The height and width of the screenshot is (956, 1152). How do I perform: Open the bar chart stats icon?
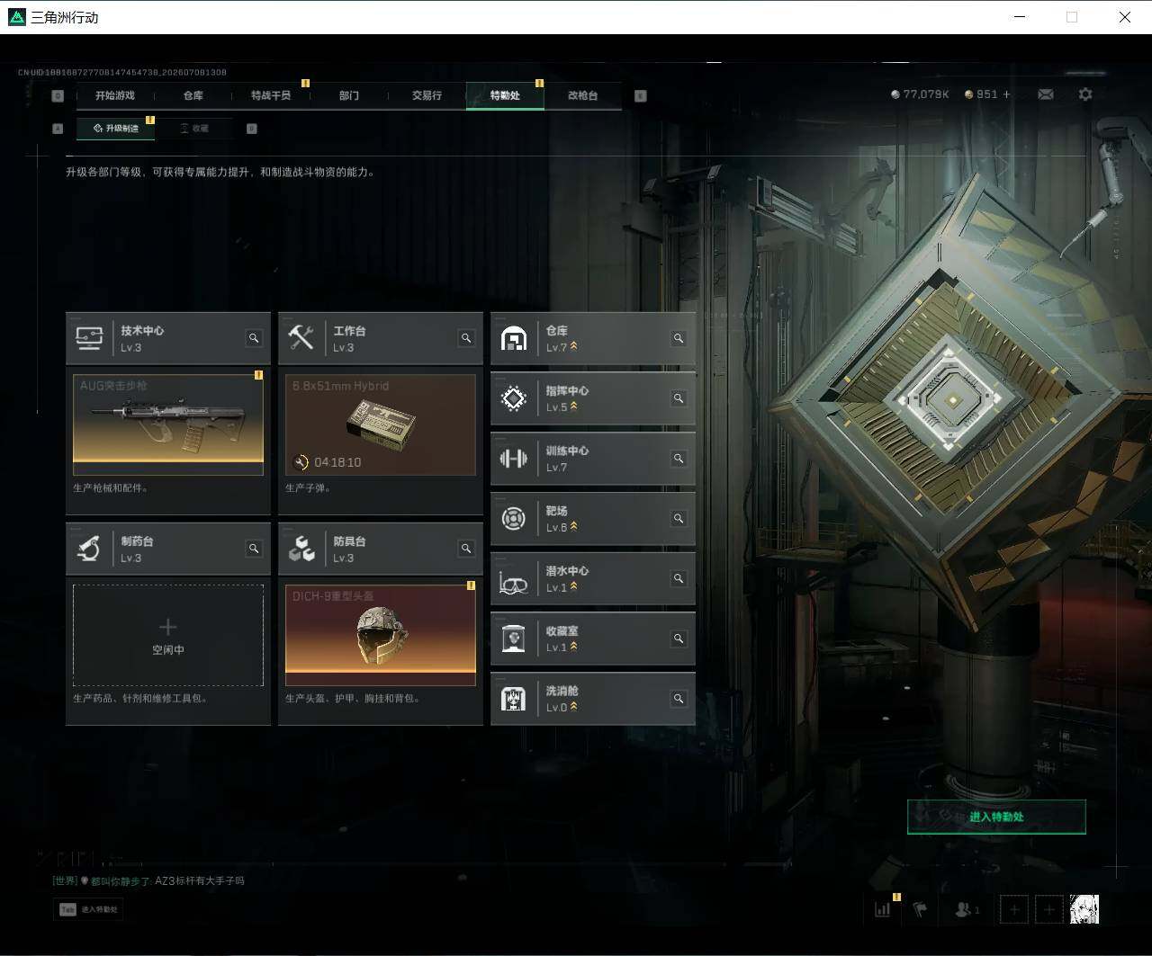pos(883,909)
